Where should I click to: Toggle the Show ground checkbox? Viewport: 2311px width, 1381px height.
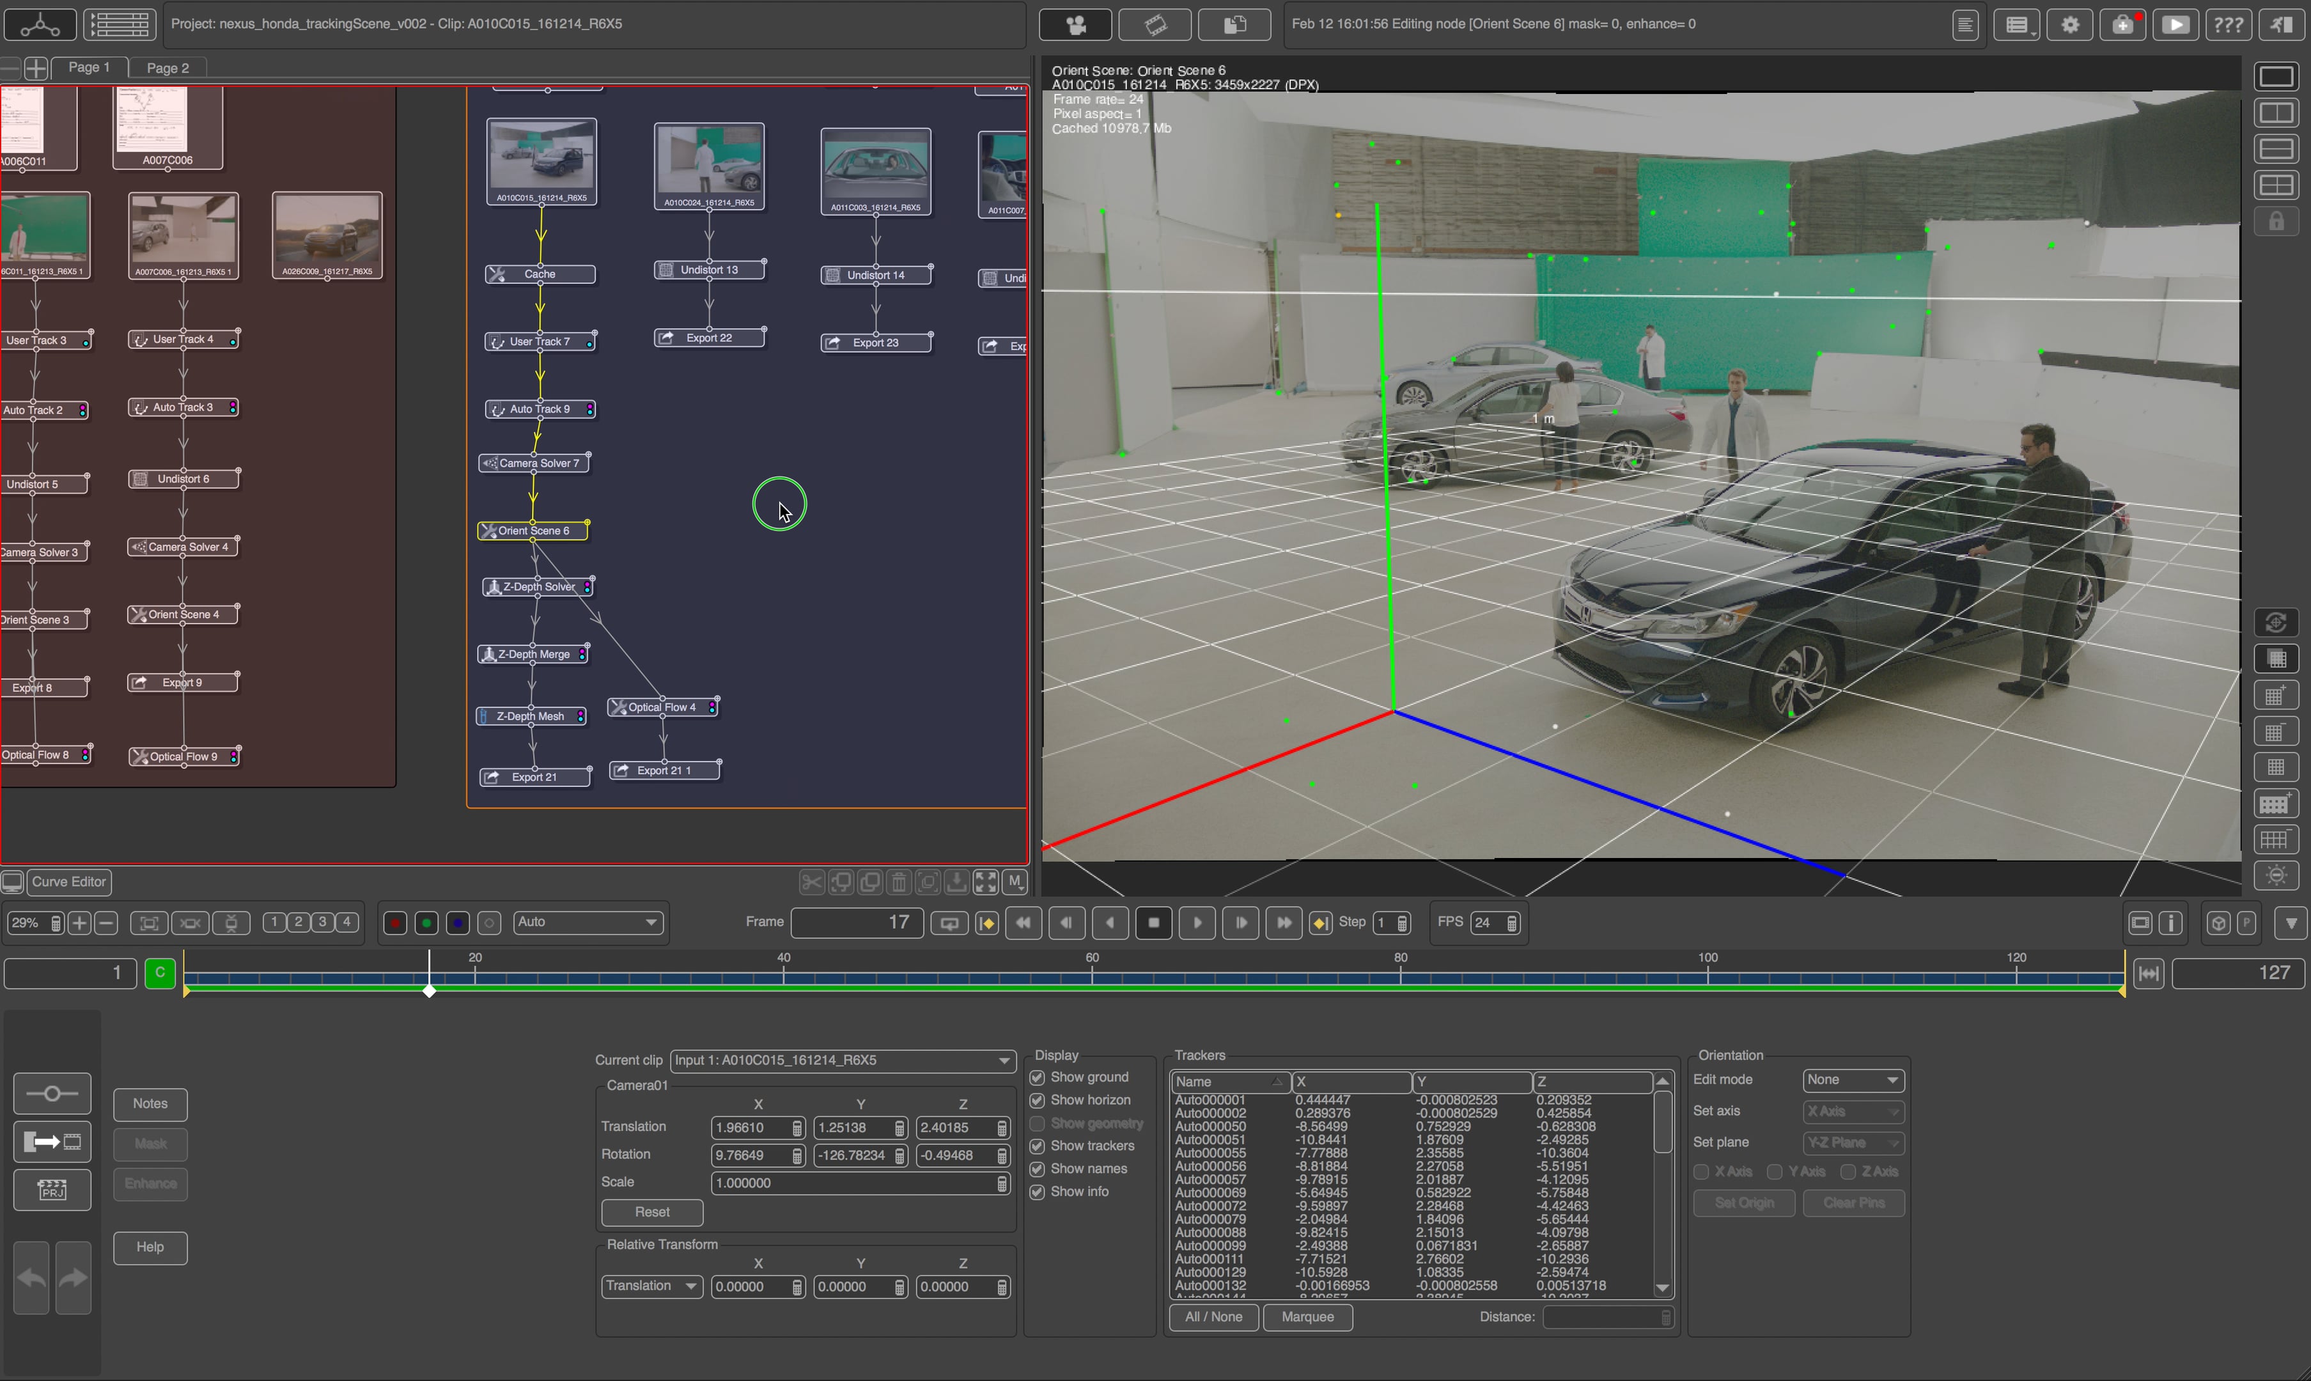click(1038, 1077)
